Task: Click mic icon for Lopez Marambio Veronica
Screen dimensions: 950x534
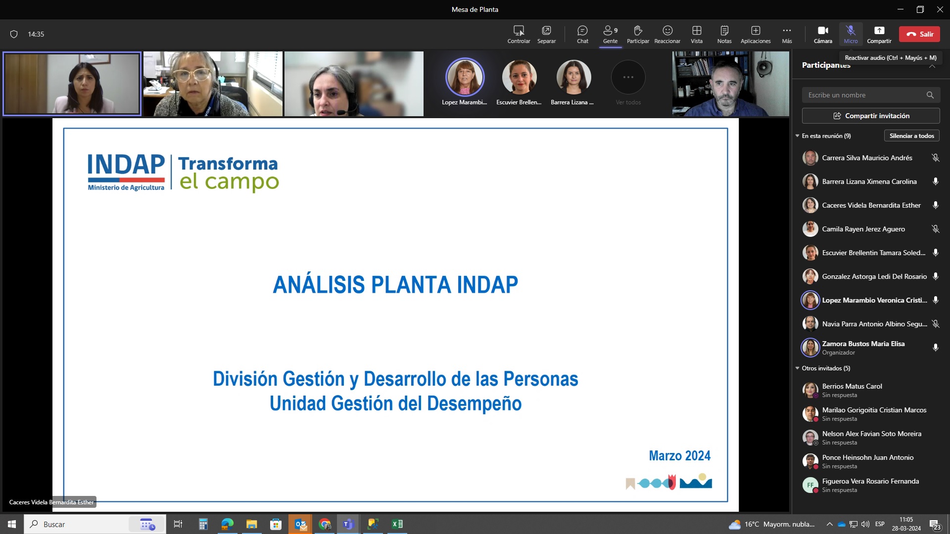Action: [x=935, y=300]
